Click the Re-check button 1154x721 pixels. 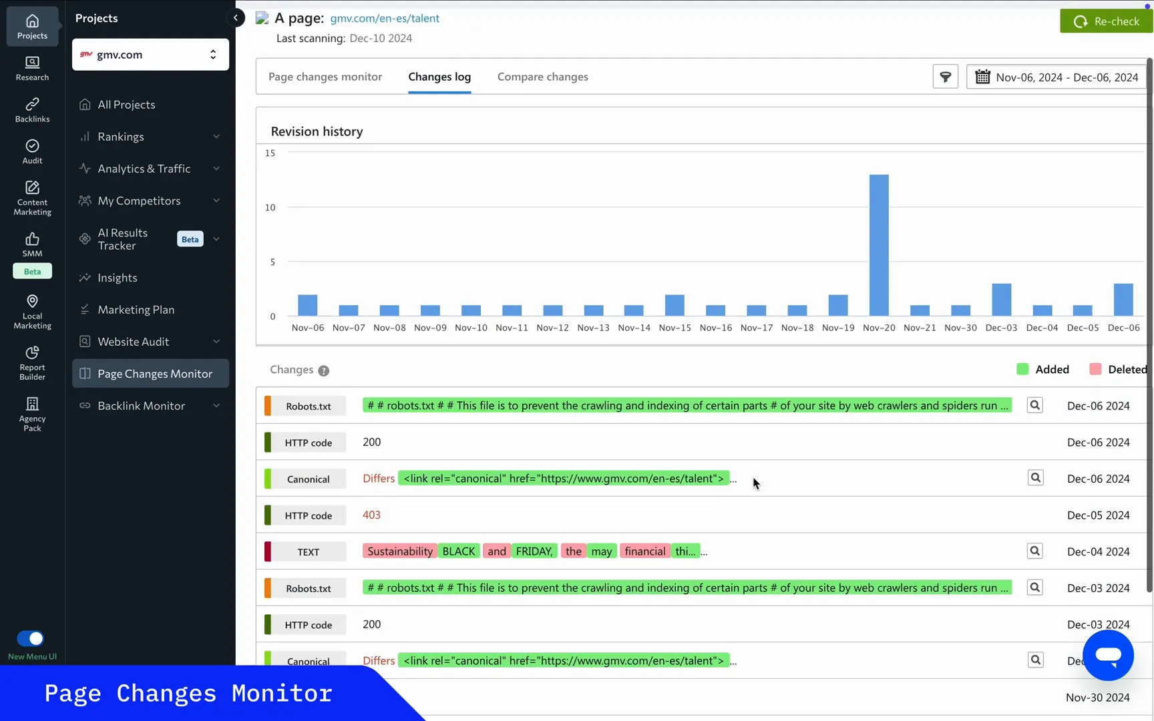pos(1106,21)
